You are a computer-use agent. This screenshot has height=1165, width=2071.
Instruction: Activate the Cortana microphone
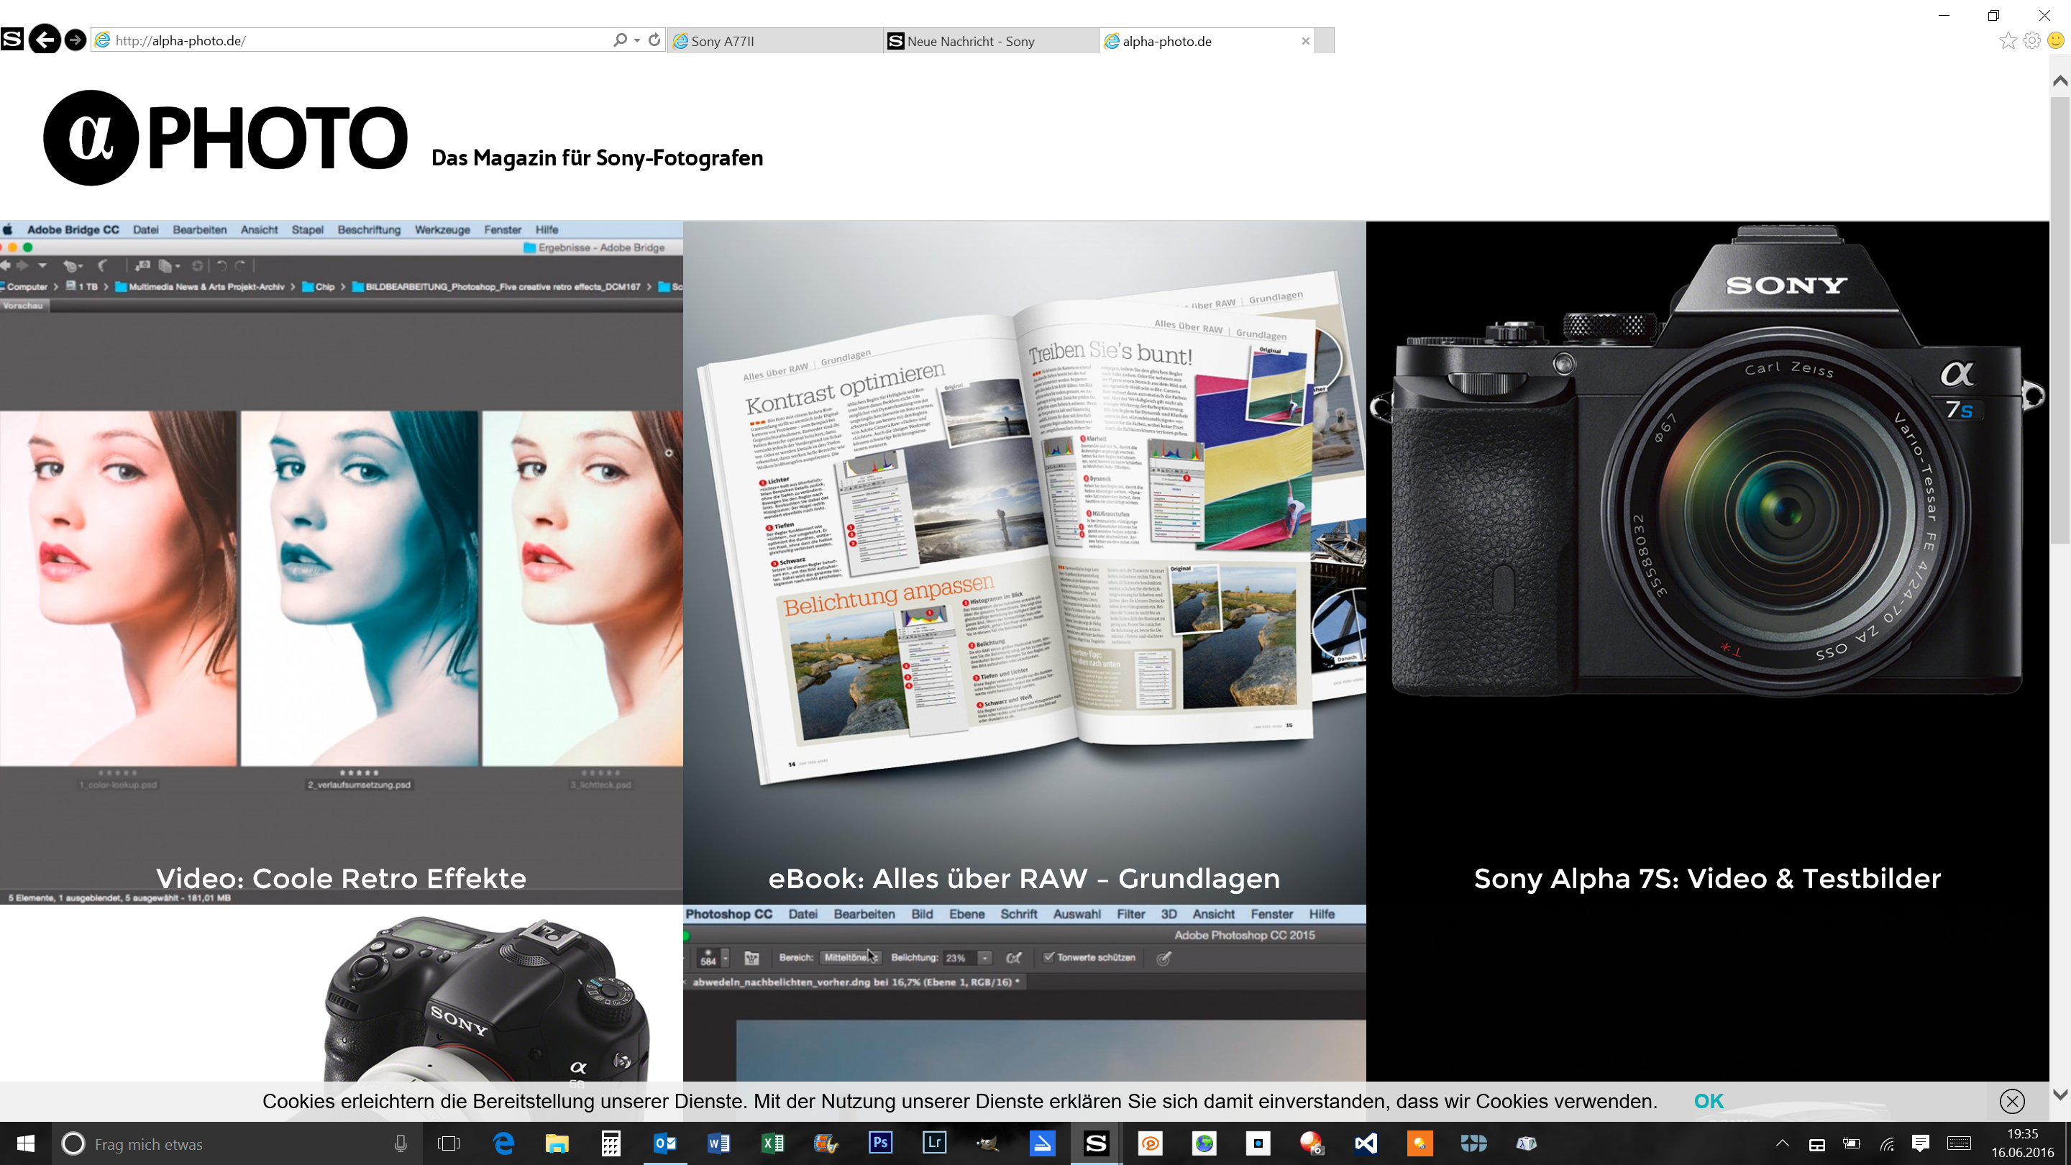tap(400, 1143)
